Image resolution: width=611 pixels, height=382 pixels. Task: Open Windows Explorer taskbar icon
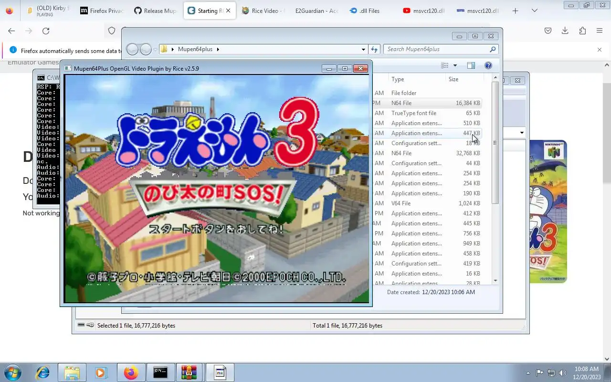point(72,372)
